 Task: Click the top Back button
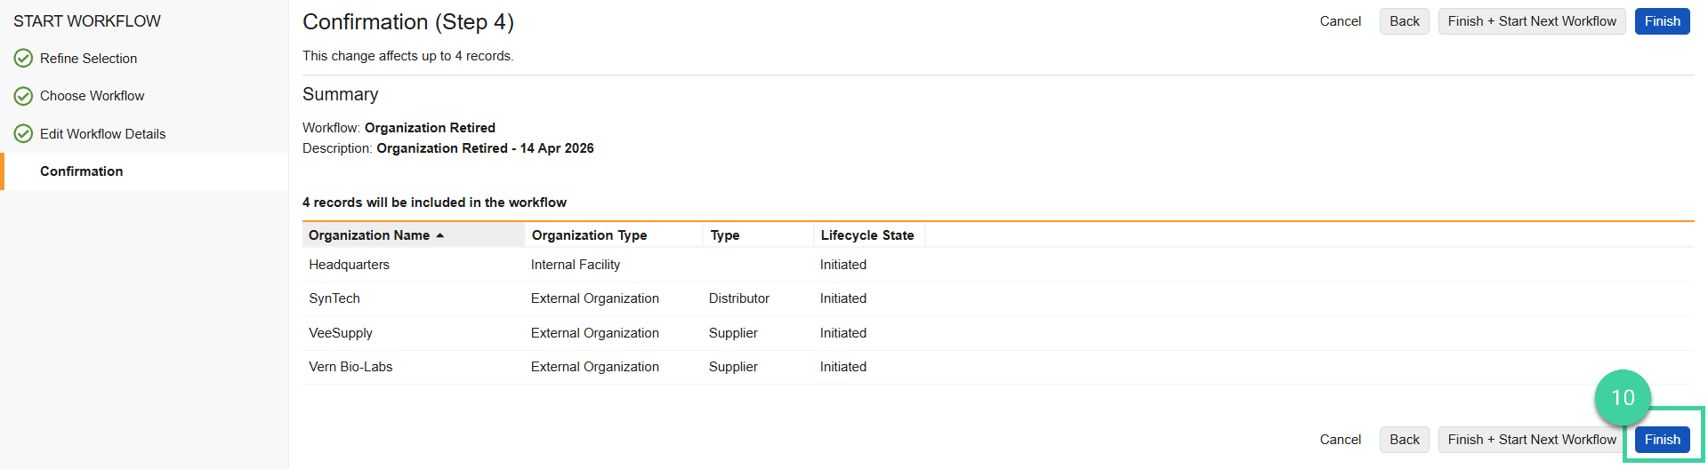1404,21
